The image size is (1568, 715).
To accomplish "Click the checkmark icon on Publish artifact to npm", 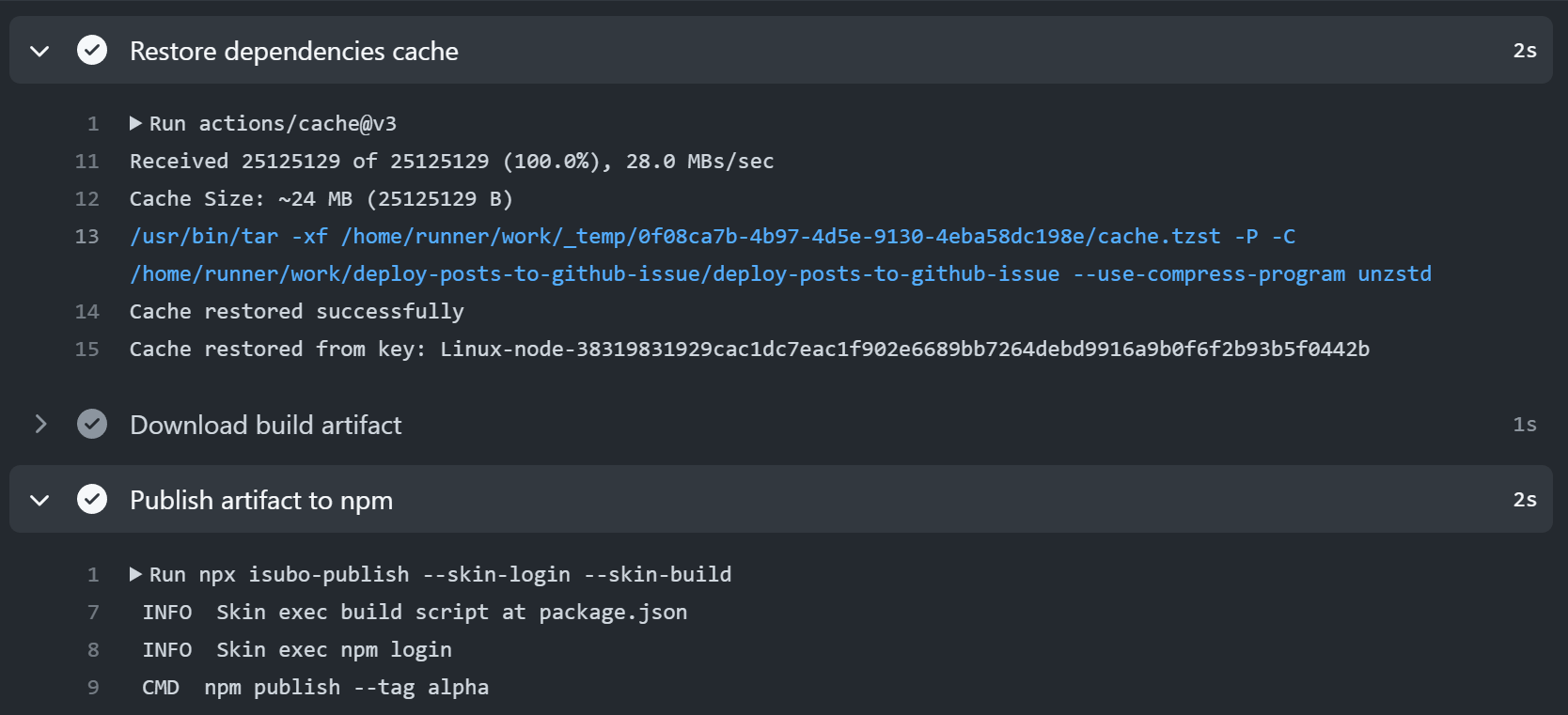I will coord(92,499).
